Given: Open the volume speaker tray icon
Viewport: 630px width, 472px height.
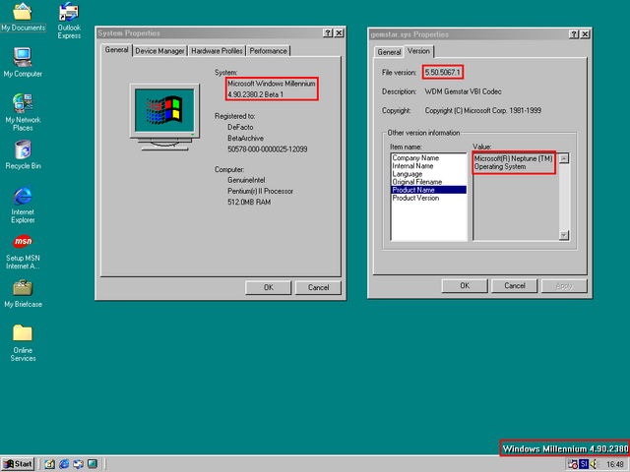Looking at the screenshot, I should 595,464.
